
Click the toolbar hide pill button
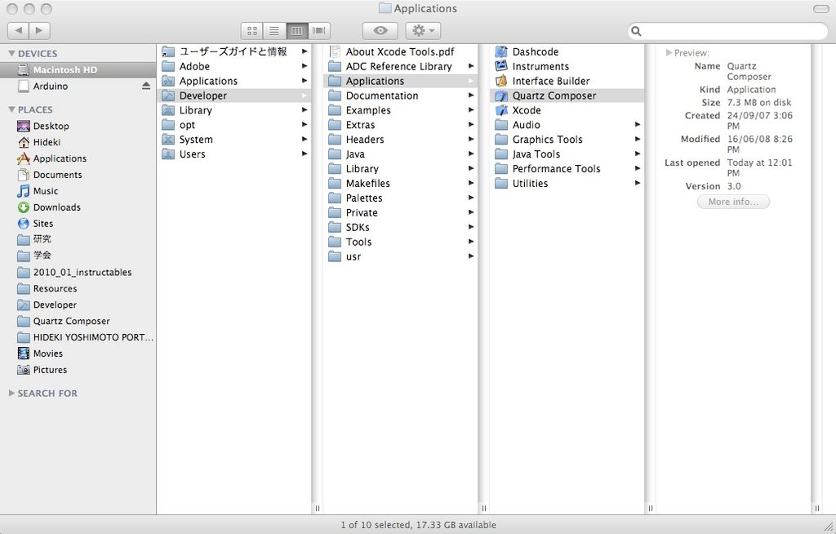point(820,8)
